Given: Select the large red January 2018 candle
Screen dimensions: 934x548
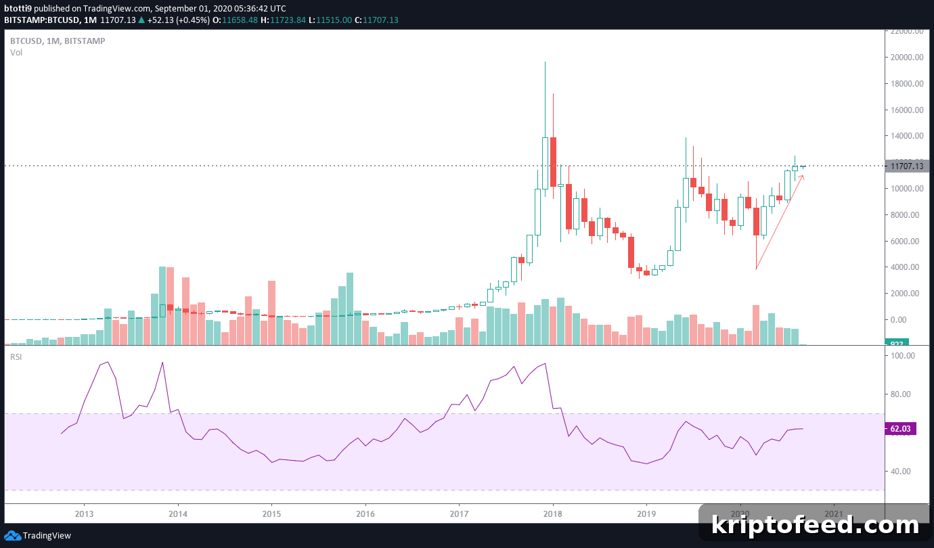Looking at the screenshot, I should [x=553, y=162].
